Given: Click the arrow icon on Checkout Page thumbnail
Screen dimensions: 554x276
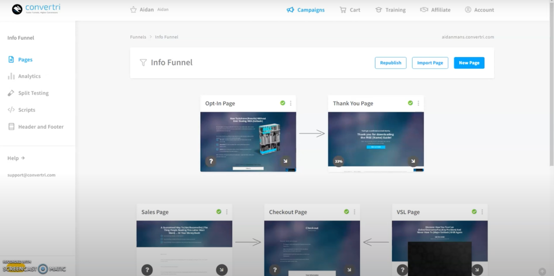Looking at the screenshot, I should pyautogui.click(x=349, y=269).
